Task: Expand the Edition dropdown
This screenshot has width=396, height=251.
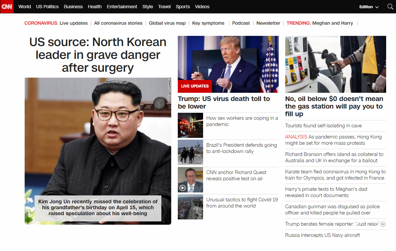Action: pyautogui.click(x=369, y=7)
